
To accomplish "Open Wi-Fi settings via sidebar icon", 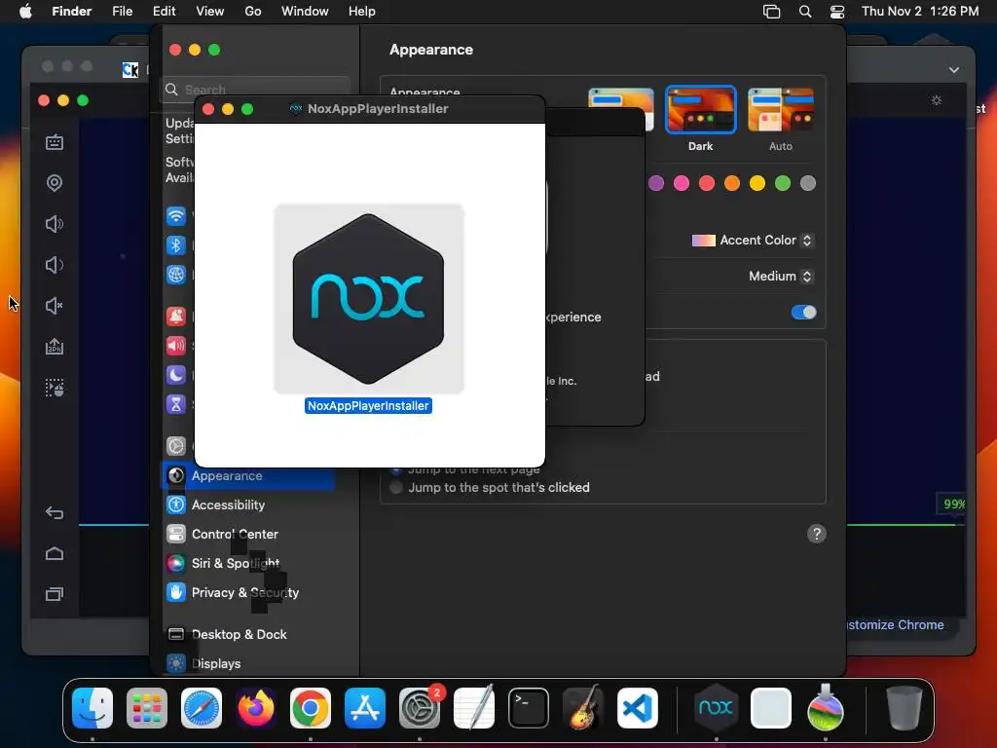I will coord(176,216).
